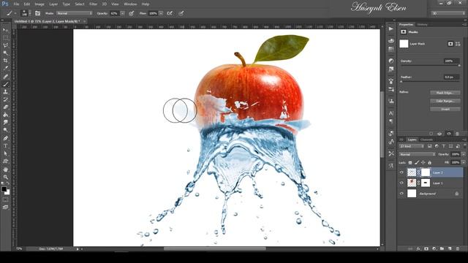Open the Actions play-icon panel
Image resolution: width=468 pixels, height=263 pixels.
click(391, 29)
